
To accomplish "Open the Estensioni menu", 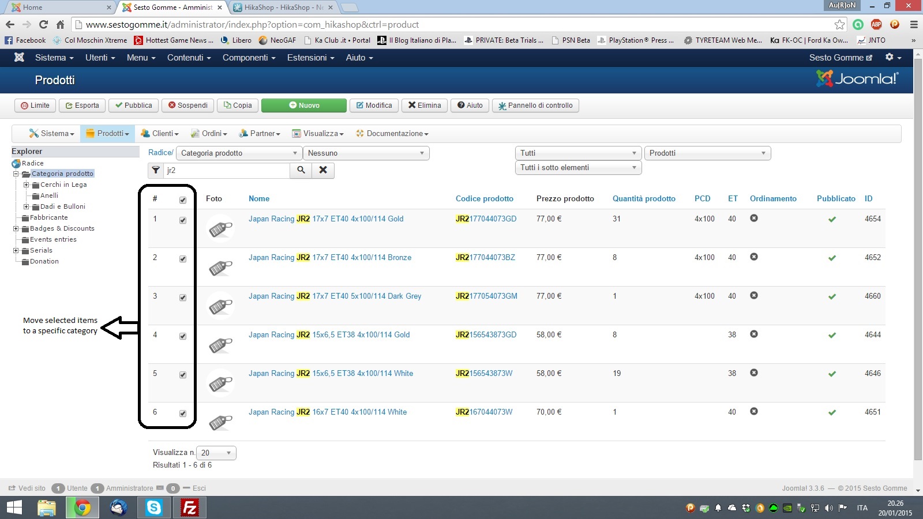I will point(311,58).
